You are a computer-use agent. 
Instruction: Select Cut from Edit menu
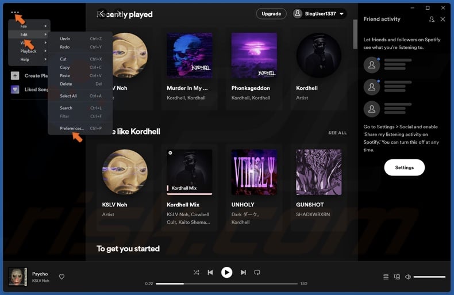tap(80, 59)
